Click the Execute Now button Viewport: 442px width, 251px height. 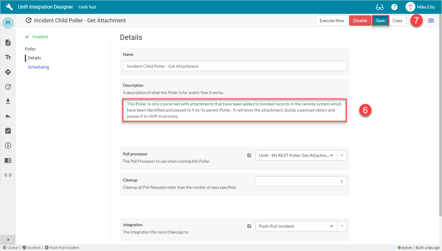coord(332,21)
